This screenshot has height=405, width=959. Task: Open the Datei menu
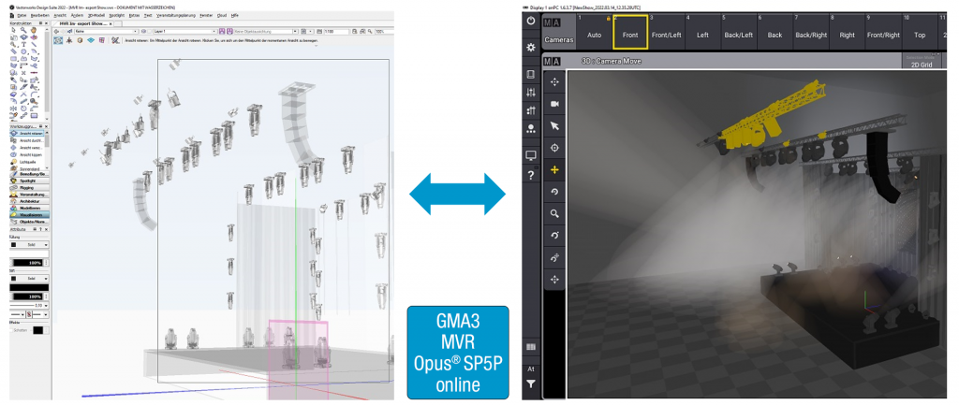point(22,15)
